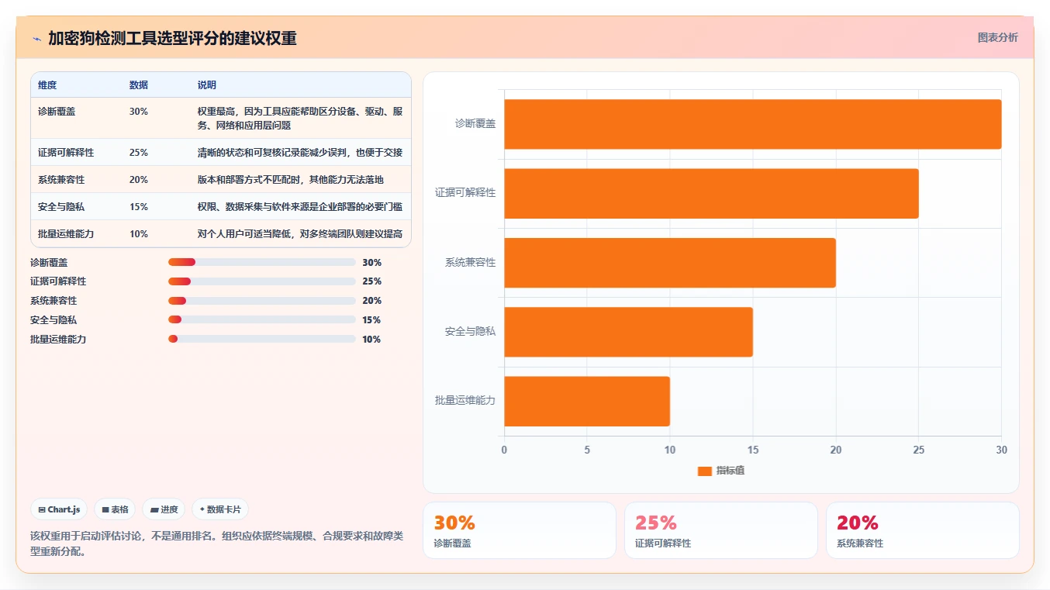
Task: Click the x-axis tick label 30
Action: pyautogui.click(x=1001, y=450)
